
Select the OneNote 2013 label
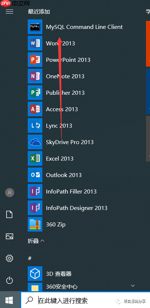(x=65, y=76)
